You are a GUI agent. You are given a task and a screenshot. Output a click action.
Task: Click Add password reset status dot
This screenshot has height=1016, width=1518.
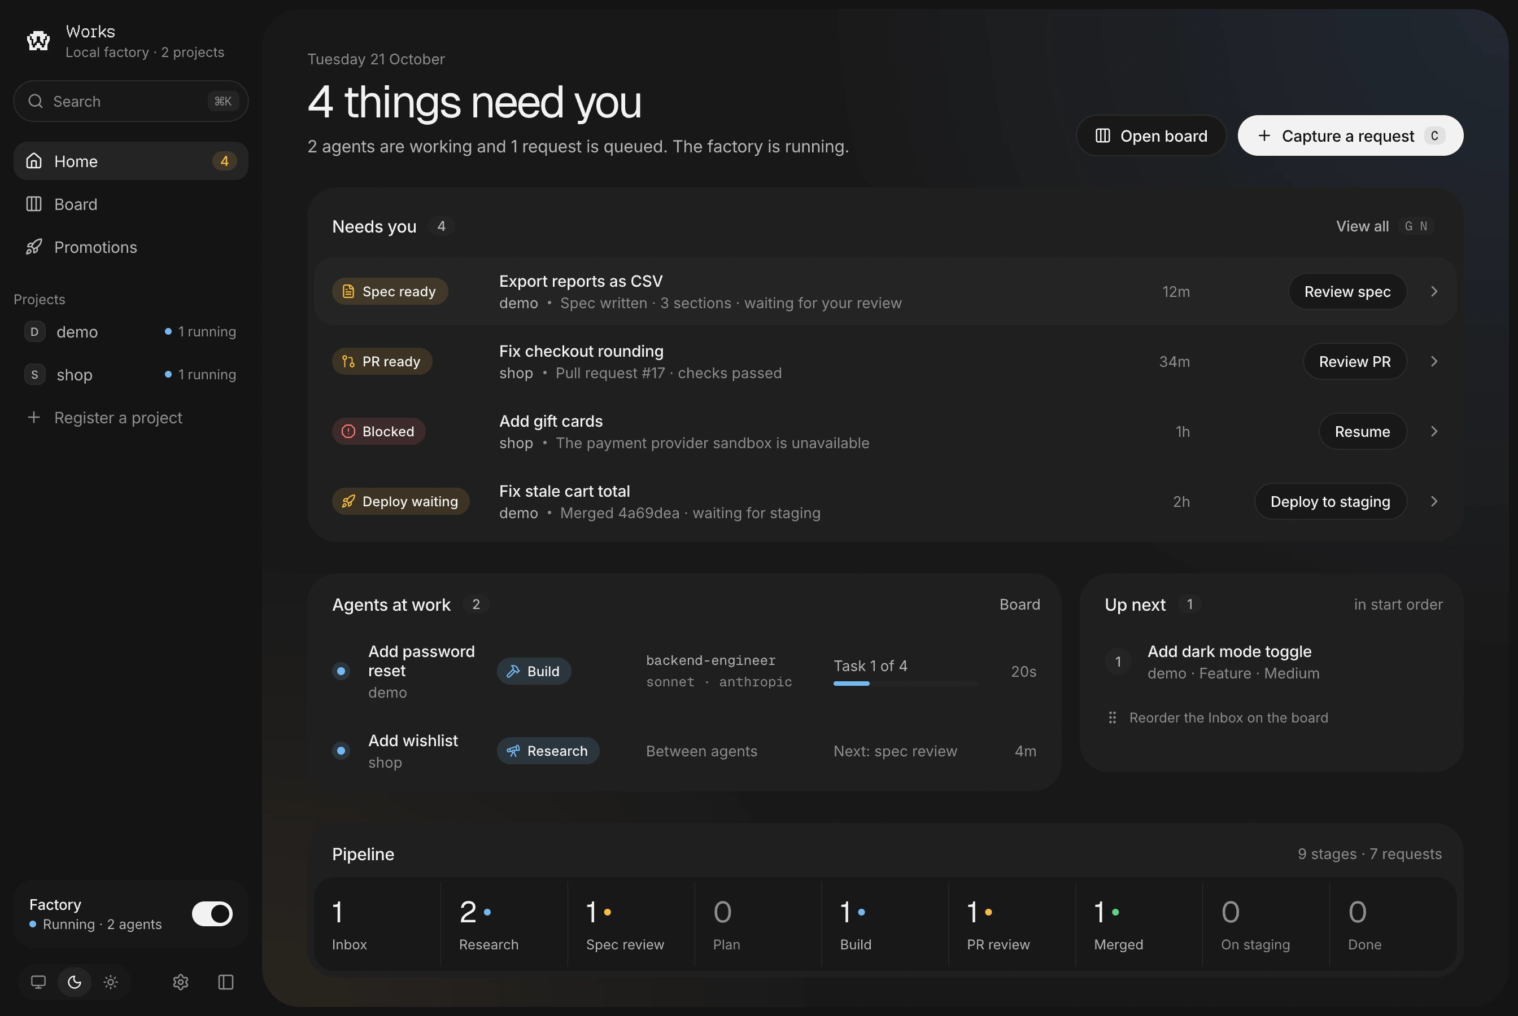pyautogui.click(x=341, y=671)
